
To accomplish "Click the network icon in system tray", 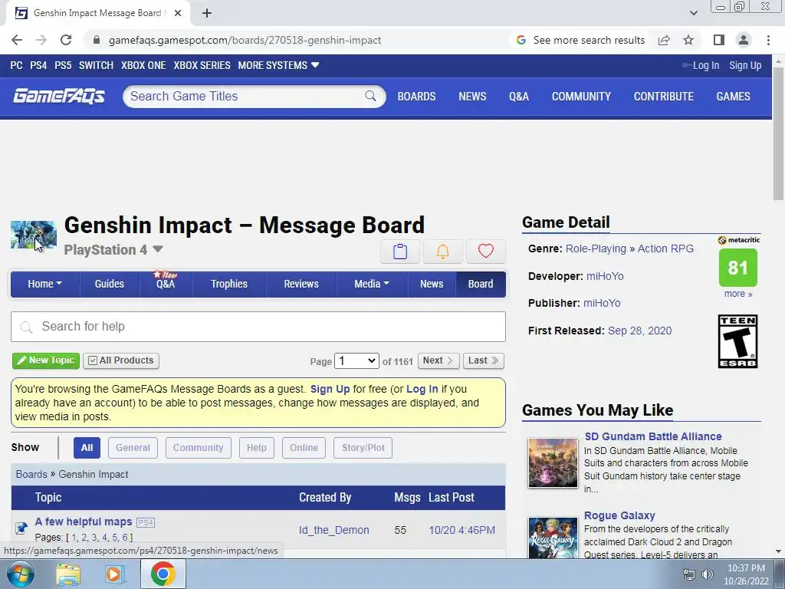I will [689, 574].
